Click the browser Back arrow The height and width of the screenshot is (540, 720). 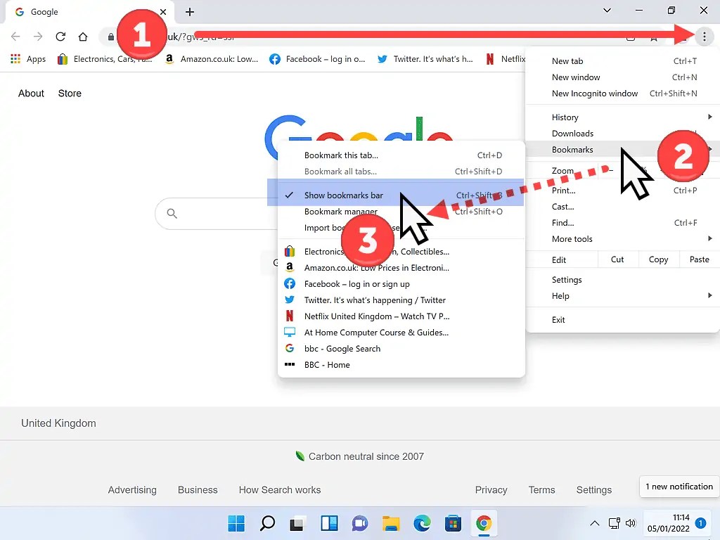pyautogui.click(x=15, y=37)
